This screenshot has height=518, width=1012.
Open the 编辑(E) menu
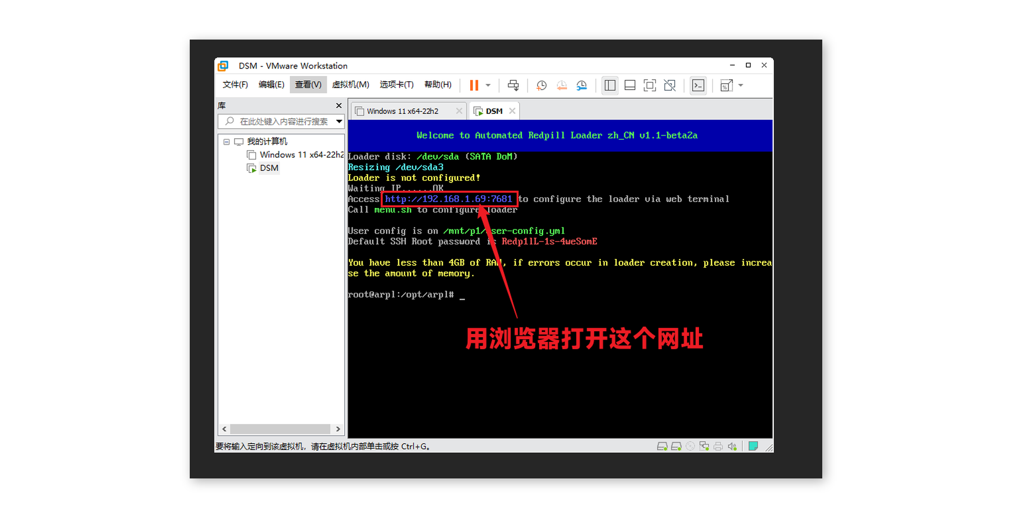pos(271,84)
